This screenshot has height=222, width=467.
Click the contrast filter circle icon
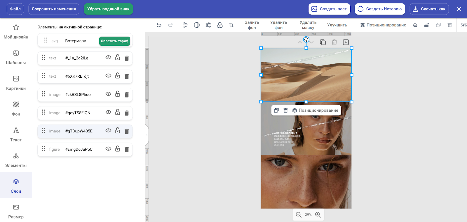click(197, 25)
